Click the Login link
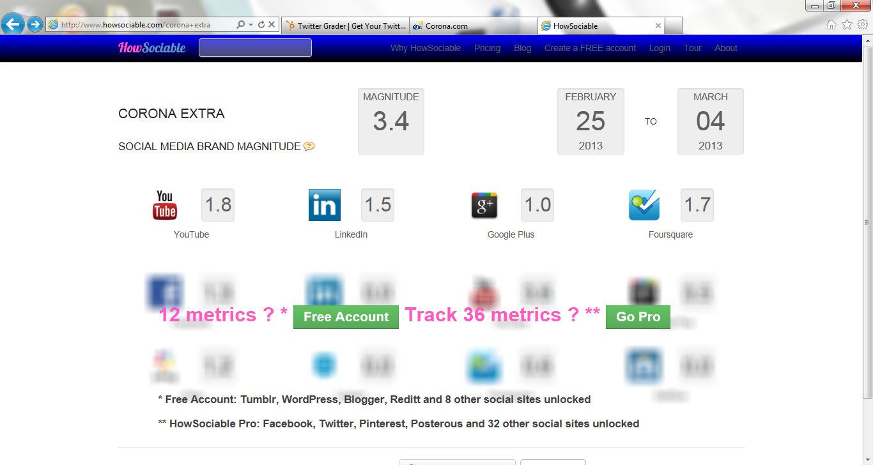 click(660, 48)
